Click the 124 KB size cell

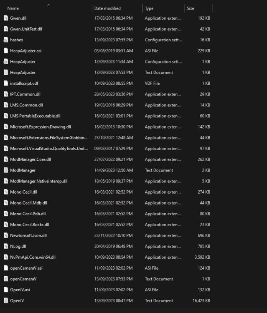(x=204, y=268)
